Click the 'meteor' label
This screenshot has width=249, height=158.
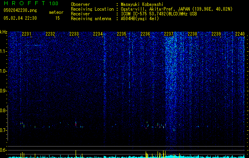coord(56,12)
